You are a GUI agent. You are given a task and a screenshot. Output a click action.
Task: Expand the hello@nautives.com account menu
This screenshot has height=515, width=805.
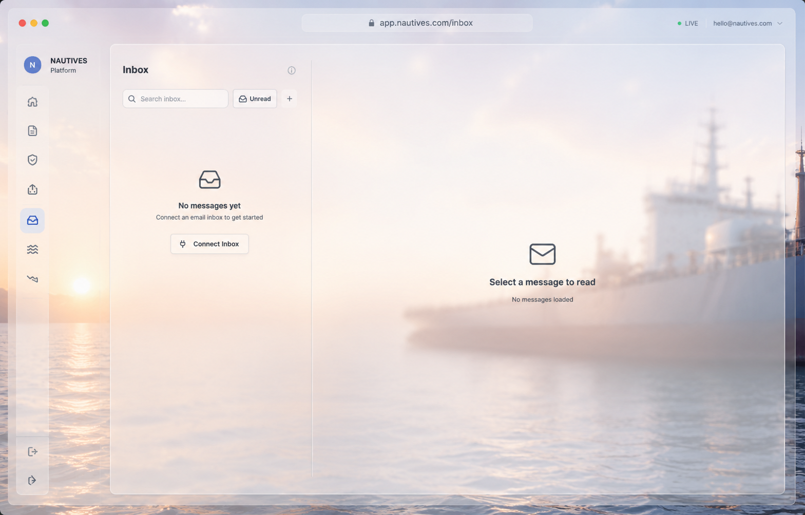[747, 23]
